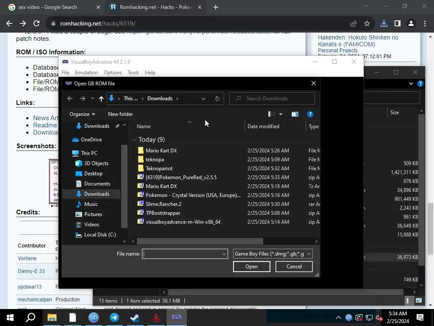This screenshot has width=434, height=326.
Task: Open the Organize dropdown
Action: 82,114
